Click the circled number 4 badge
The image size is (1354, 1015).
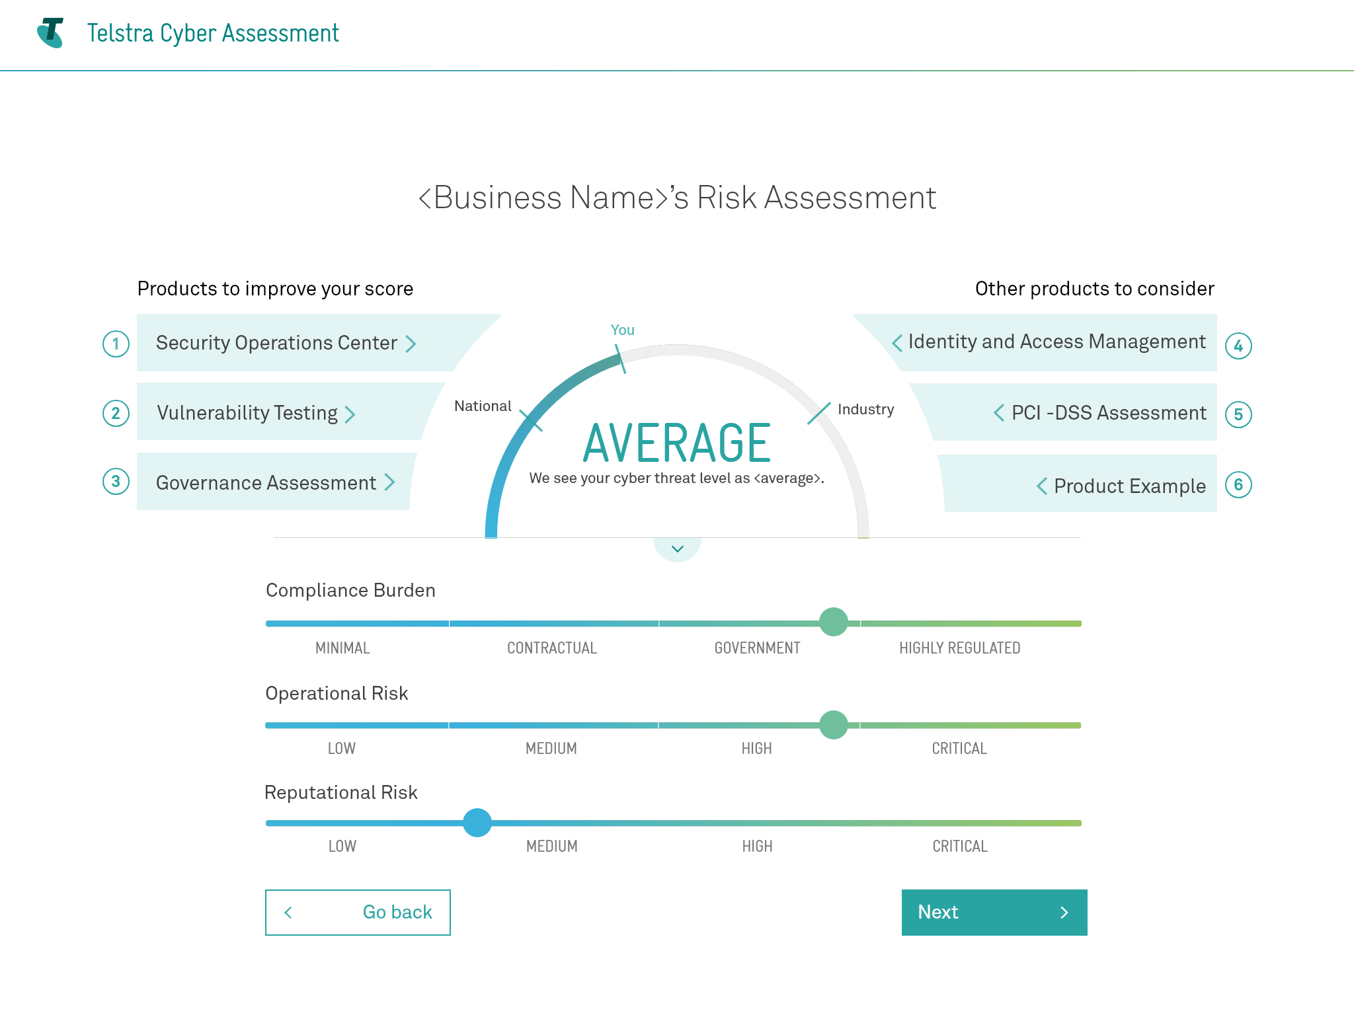click(x=1238, y=346)
